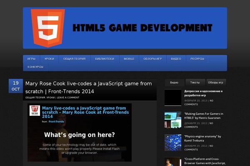250x166 pixels.
Task: Click the outdated technology message text
Action: click(80, 149)
